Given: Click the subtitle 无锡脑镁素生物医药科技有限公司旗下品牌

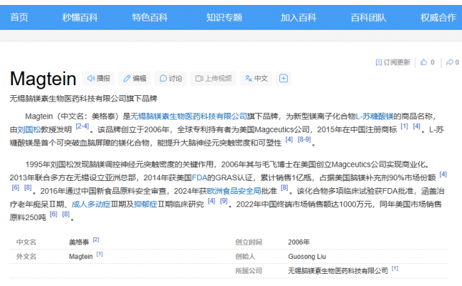Looking at the screenshot, I should tap(83, 99).
